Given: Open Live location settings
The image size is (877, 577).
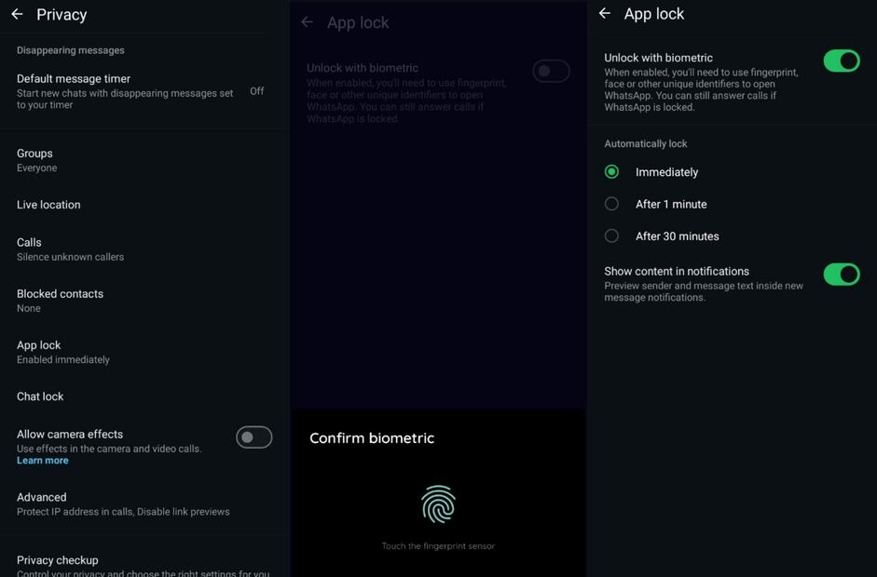Looking at the screenshot, I should click(x=48, y=205).
